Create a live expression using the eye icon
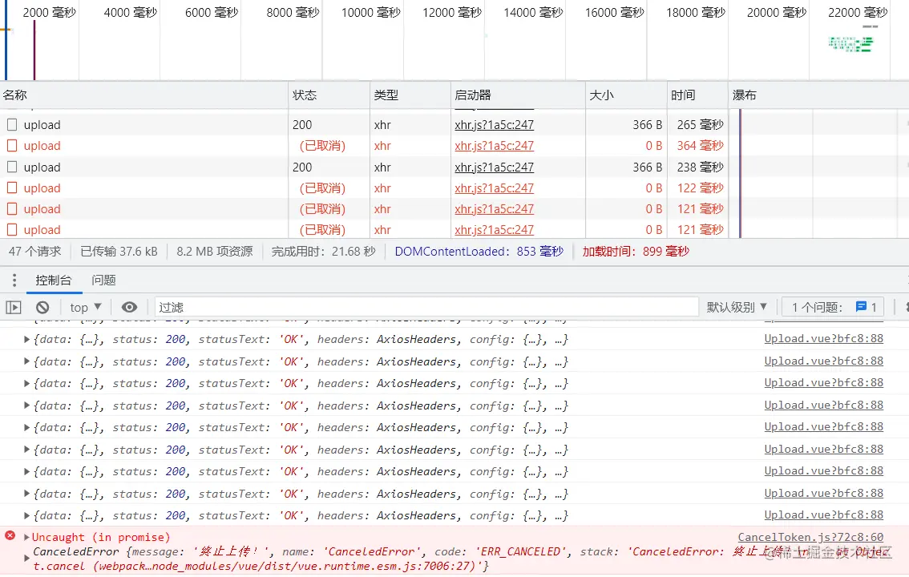The width and height of the screenshot is (909, 577). pyautogui.click(x=129, y=307)
